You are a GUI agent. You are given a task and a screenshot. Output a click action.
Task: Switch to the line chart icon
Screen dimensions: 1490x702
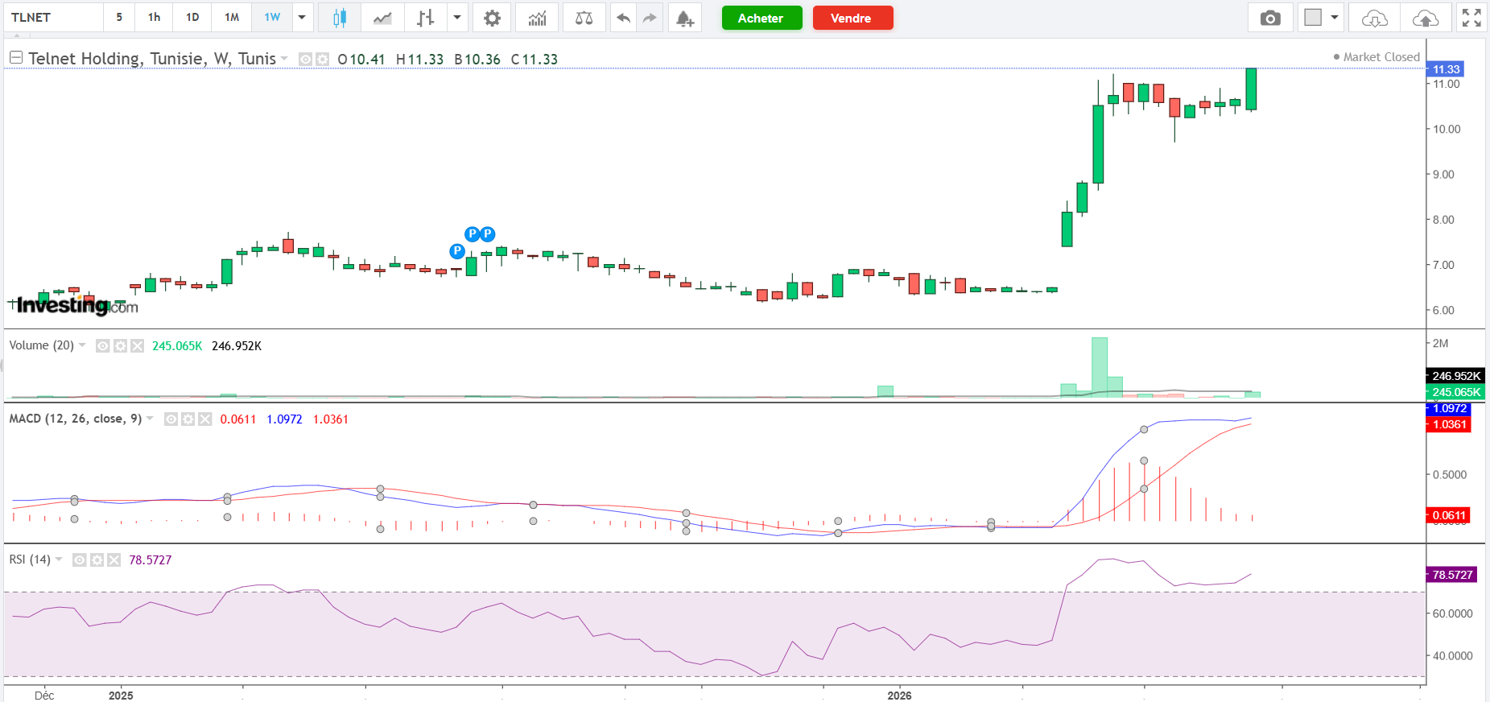[x=382, y=18]
